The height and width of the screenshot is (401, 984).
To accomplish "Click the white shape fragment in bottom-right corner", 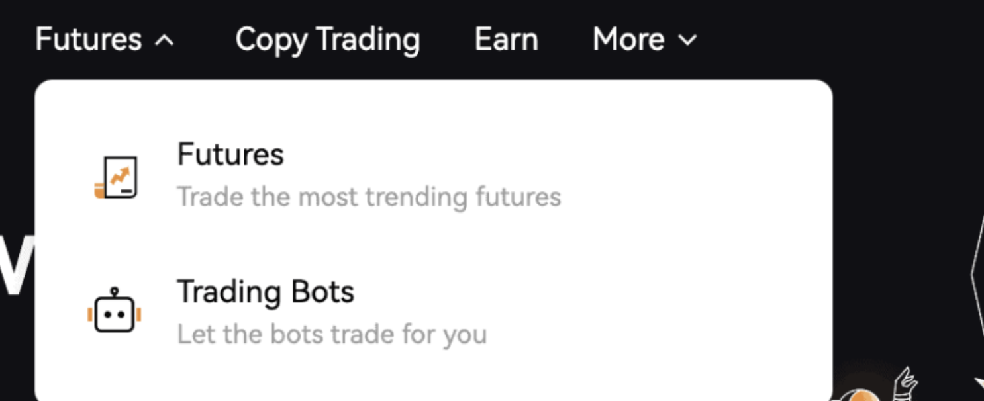I will pos(979,384).
